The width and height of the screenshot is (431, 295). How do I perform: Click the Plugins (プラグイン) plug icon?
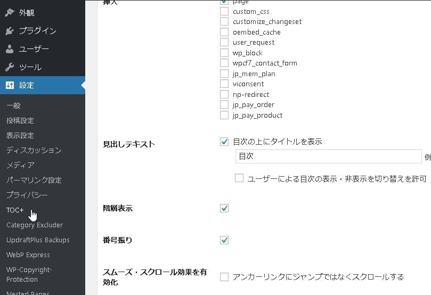tap(10, 31)
